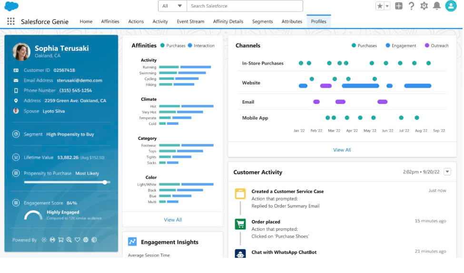The image size is (464, 273).
Task: Click the shopping cart icon beside Powered By
Action: click(x=61, y=240)
